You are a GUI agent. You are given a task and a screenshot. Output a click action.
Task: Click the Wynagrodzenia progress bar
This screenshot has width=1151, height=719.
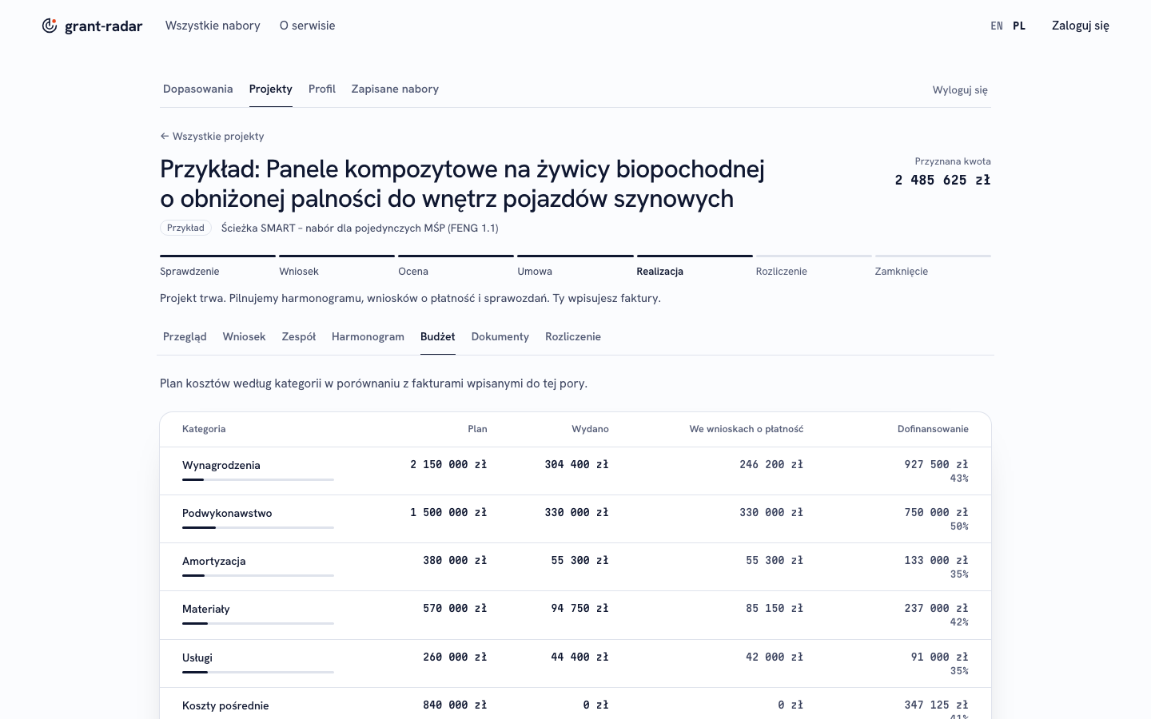click(x=258, y=479)
